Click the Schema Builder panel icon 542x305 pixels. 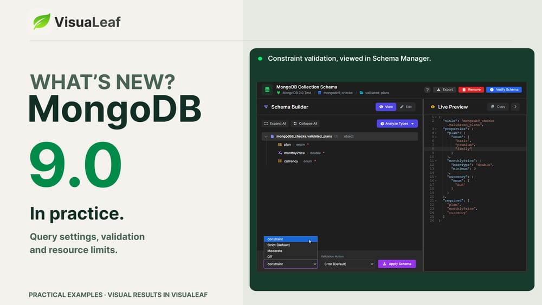coord(266,107)
